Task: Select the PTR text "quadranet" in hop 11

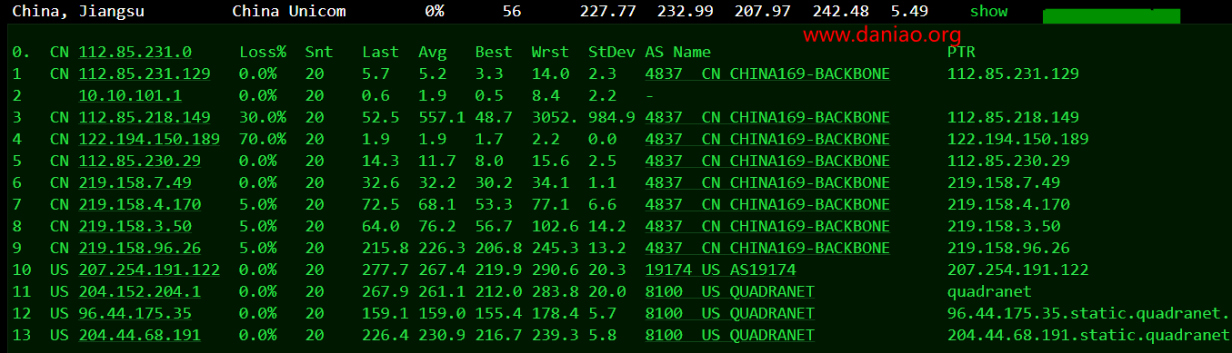Action: pyautogui.click(x=989, y=291)
